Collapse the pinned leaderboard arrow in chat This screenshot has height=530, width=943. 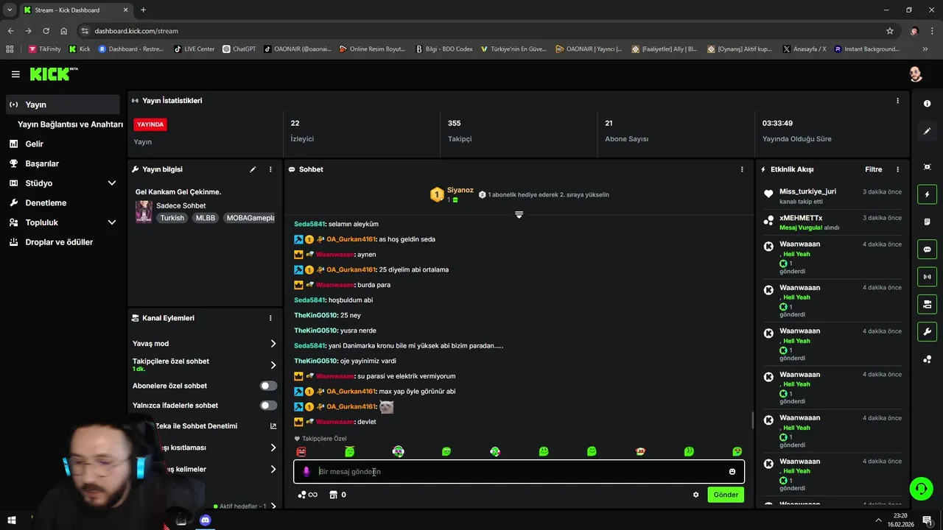click(x=519, y=214)
